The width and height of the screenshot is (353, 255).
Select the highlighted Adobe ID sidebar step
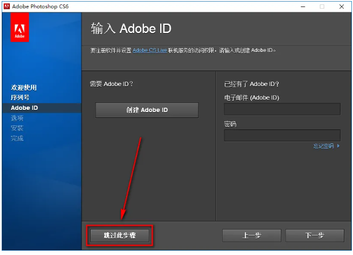point(24,108)
